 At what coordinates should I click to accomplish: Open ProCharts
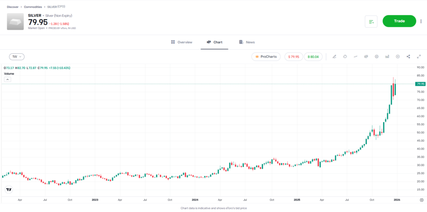pos(266,57)
